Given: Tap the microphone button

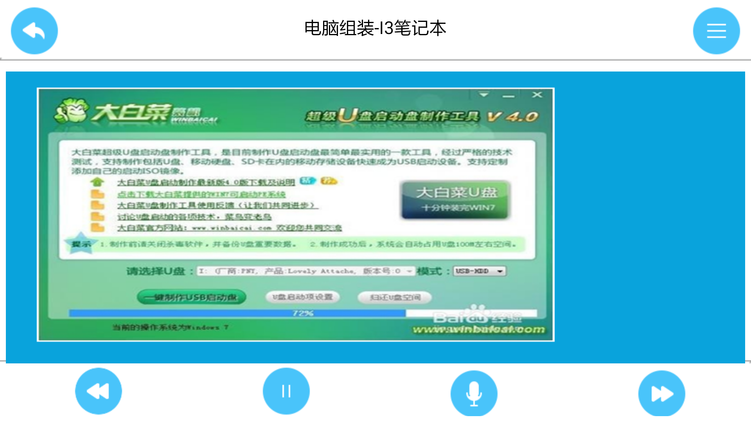Looking at the screenshot, I should tap(474, 393).
